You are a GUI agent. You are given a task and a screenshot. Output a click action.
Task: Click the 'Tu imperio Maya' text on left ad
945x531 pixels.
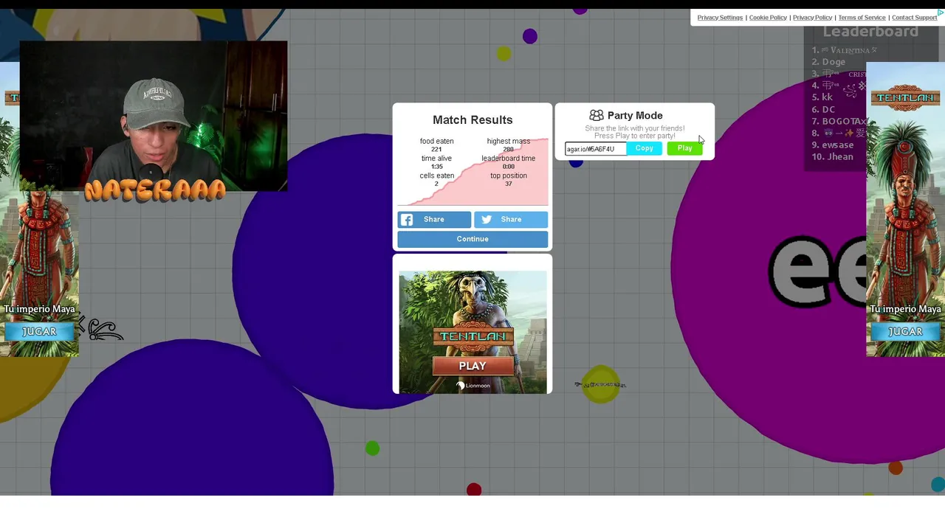tap(39, 309)
